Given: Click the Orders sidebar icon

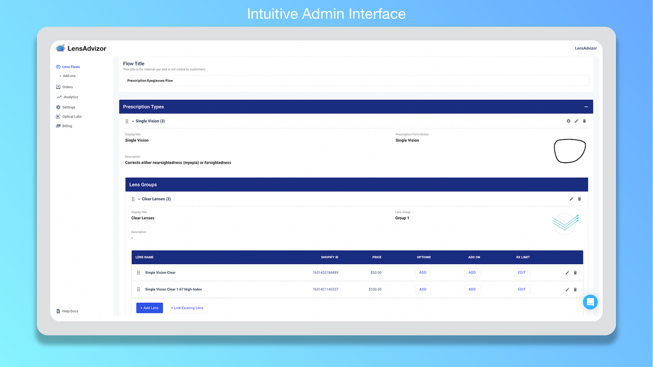Looking at the screenshot, I should tap(58, 87).
